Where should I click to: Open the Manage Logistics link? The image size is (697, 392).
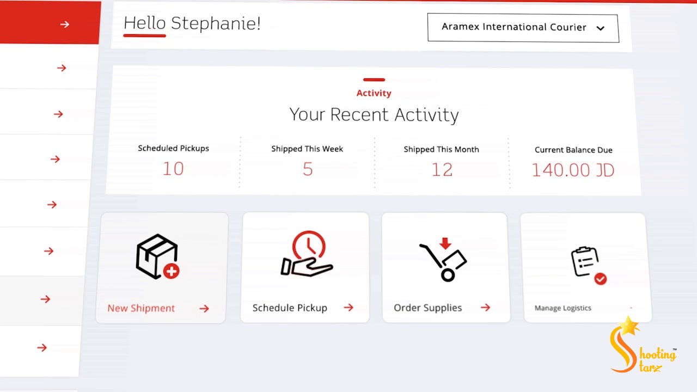563,308
